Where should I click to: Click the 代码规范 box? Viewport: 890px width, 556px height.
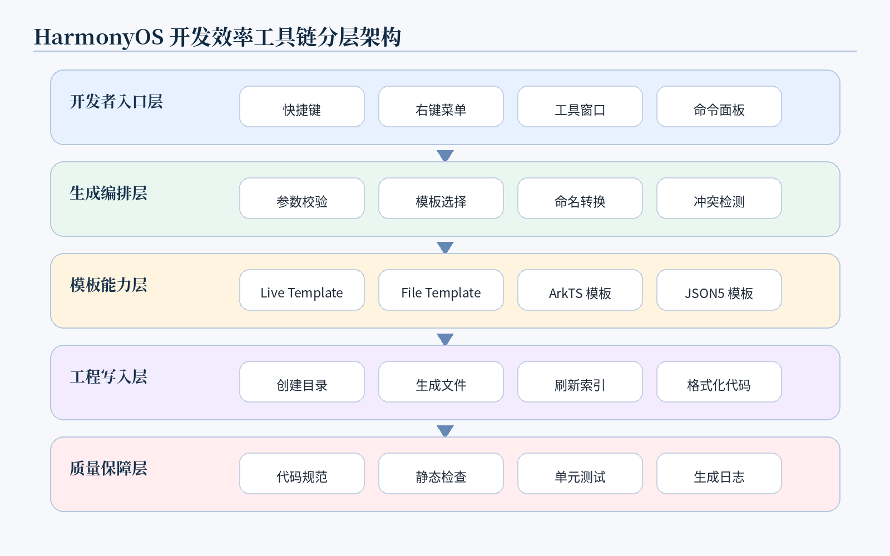point(302,474)
